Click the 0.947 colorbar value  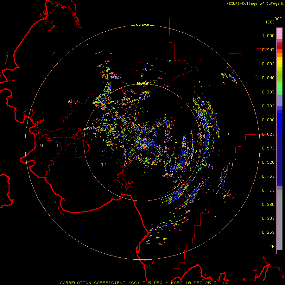[268, 50]
